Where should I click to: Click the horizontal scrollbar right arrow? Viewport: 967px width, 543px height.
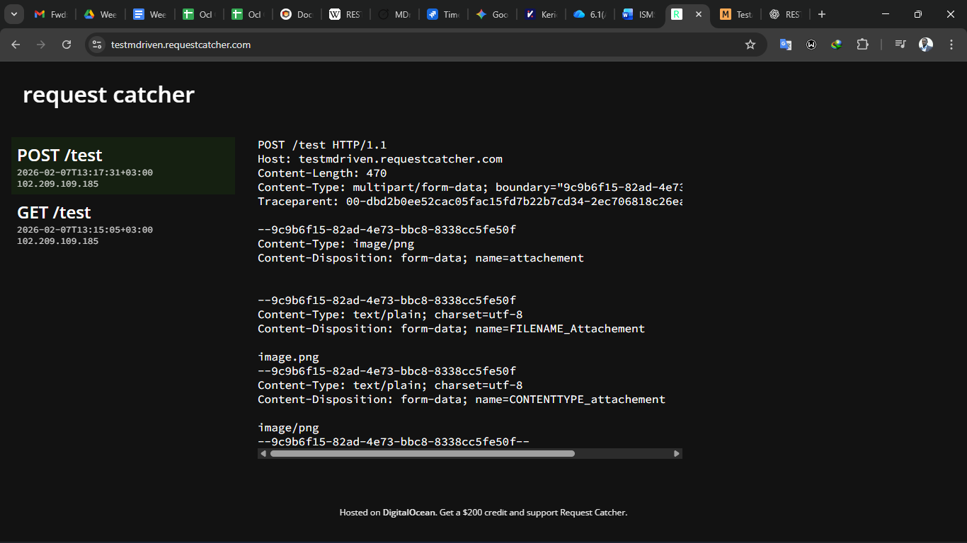[x=677, y=454]
